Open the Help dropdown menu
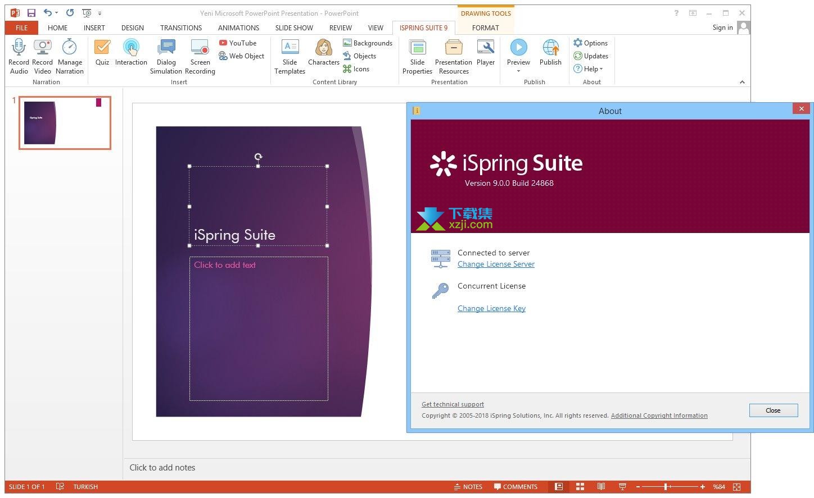 (588, 68)
